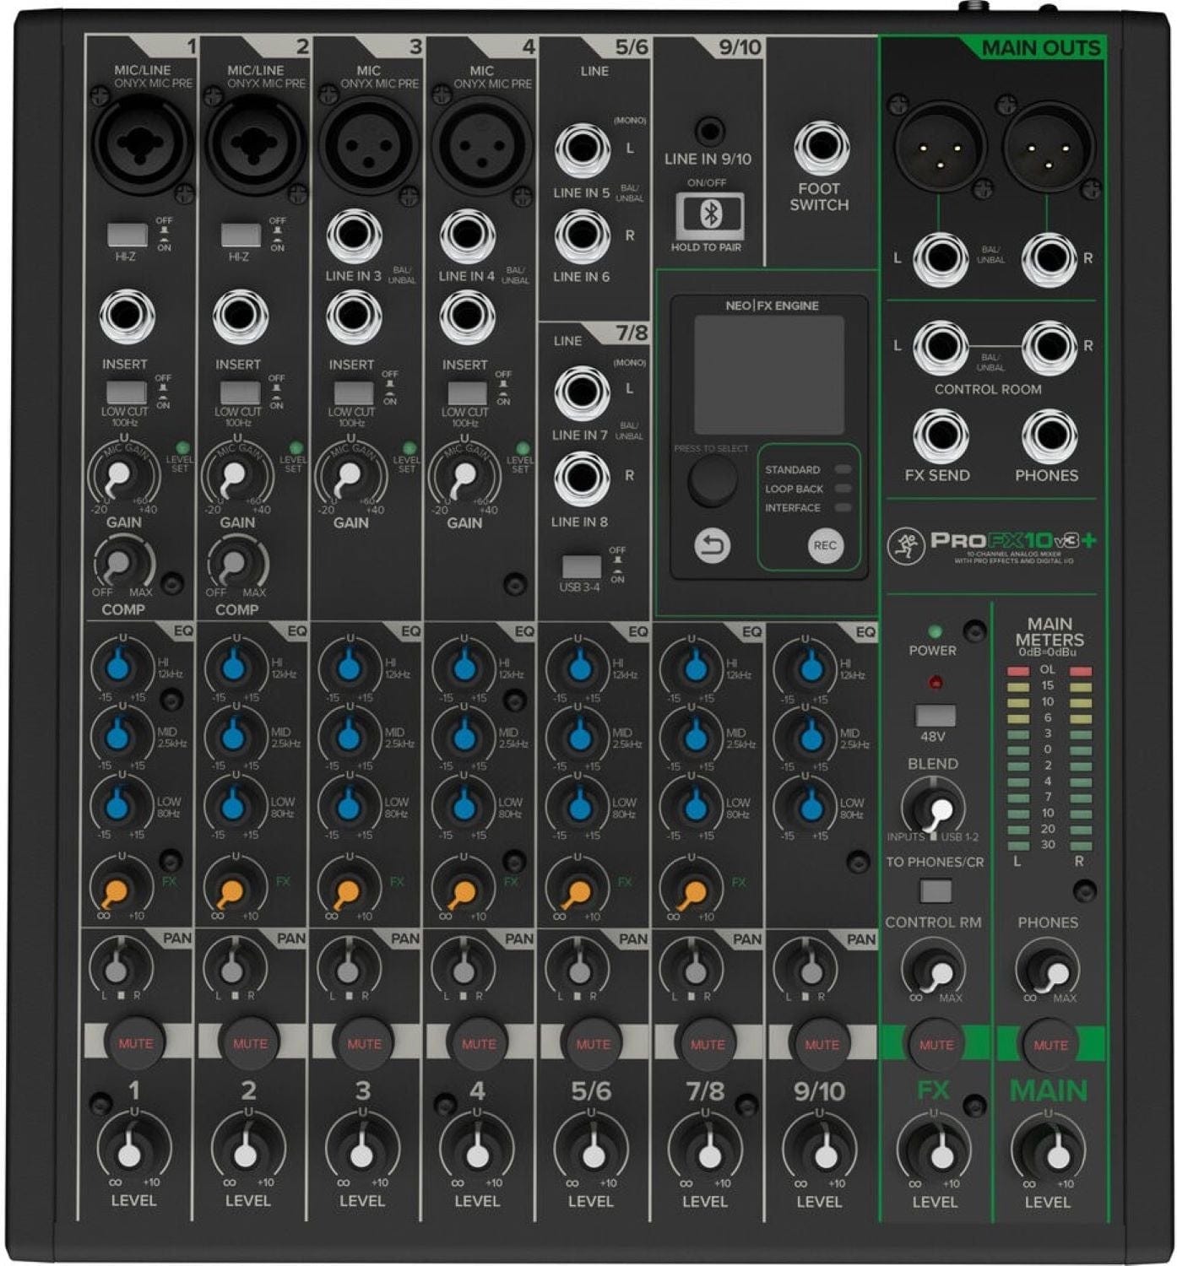Click the Main Level knob
This screenshot has width=1177, height=1266.
coord(1048,1151)
